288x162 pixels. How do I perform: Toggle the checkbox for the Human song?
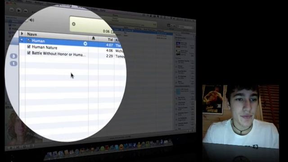coord(29,40)
